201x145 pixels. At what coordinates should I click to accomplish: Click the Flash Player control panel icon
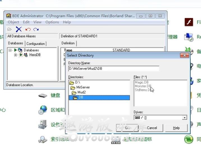coord(189,22)
